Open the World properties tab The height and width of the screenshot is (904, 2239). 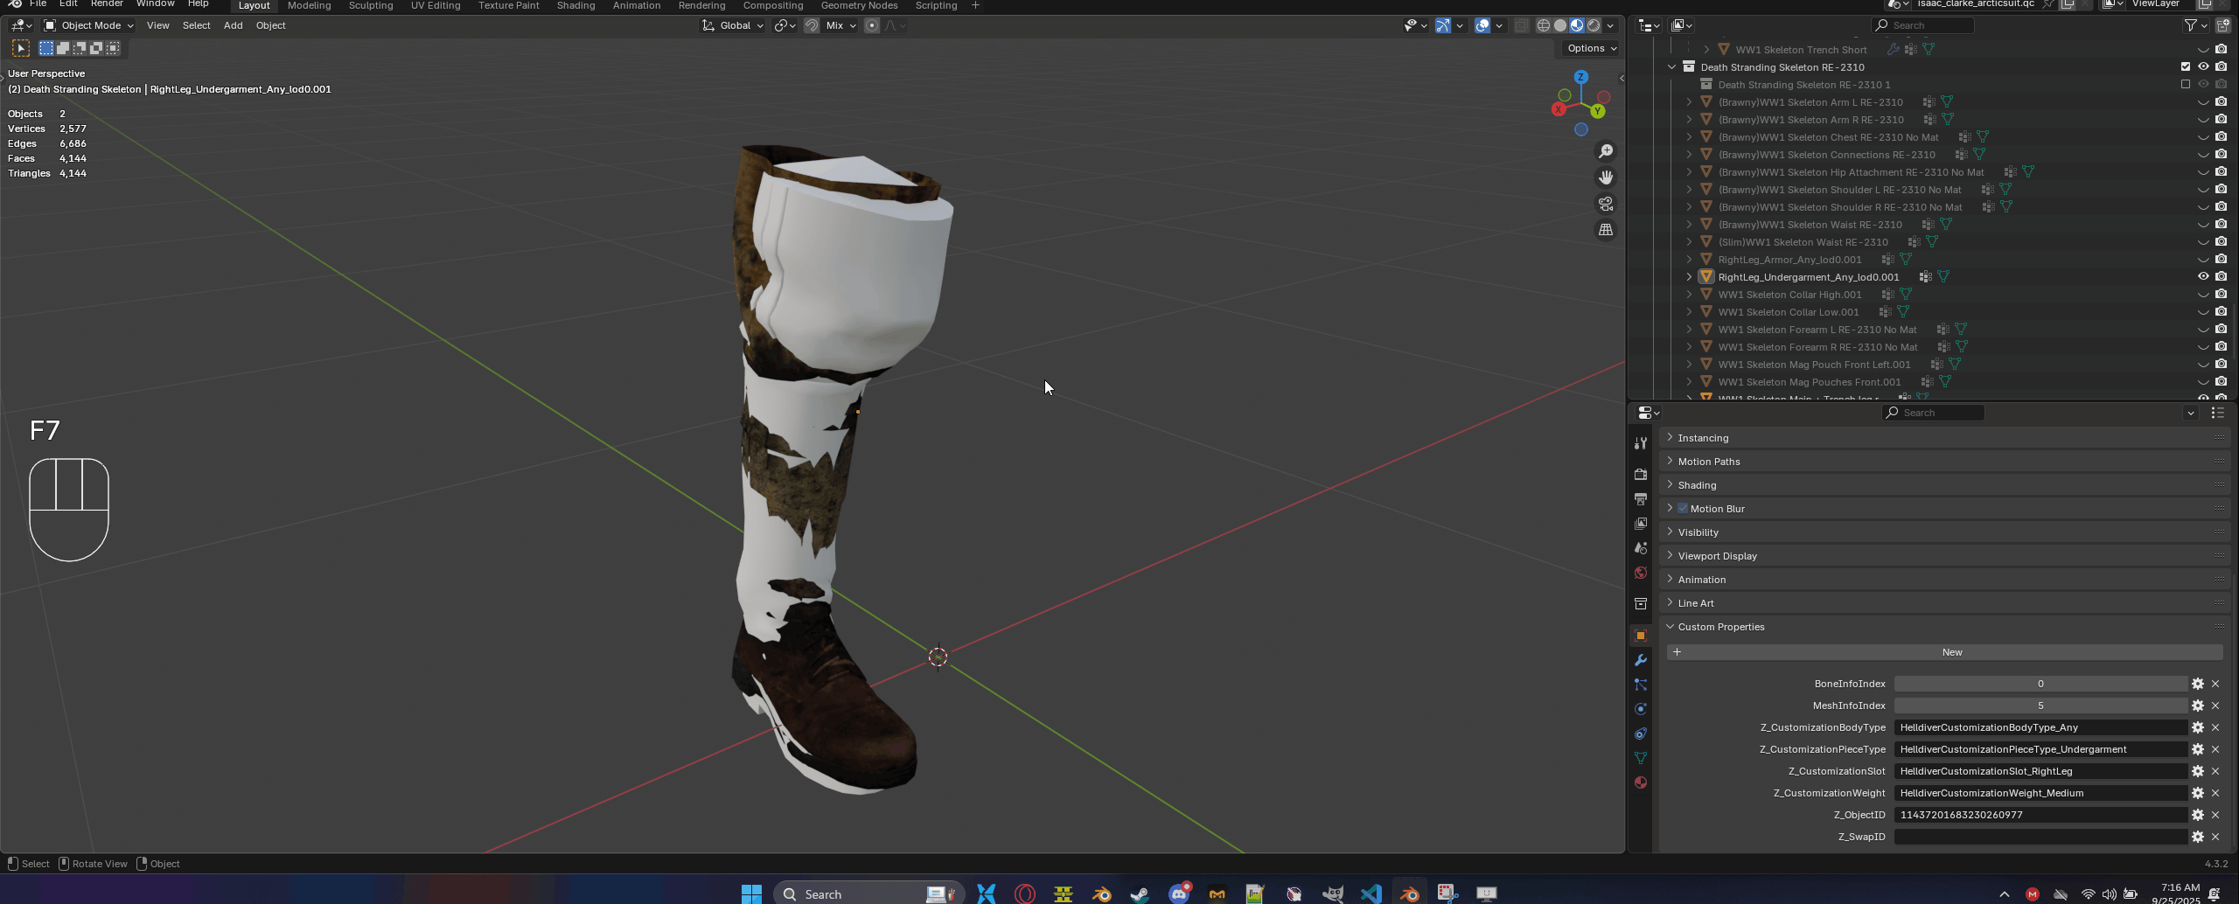(x=1641, y=573)
